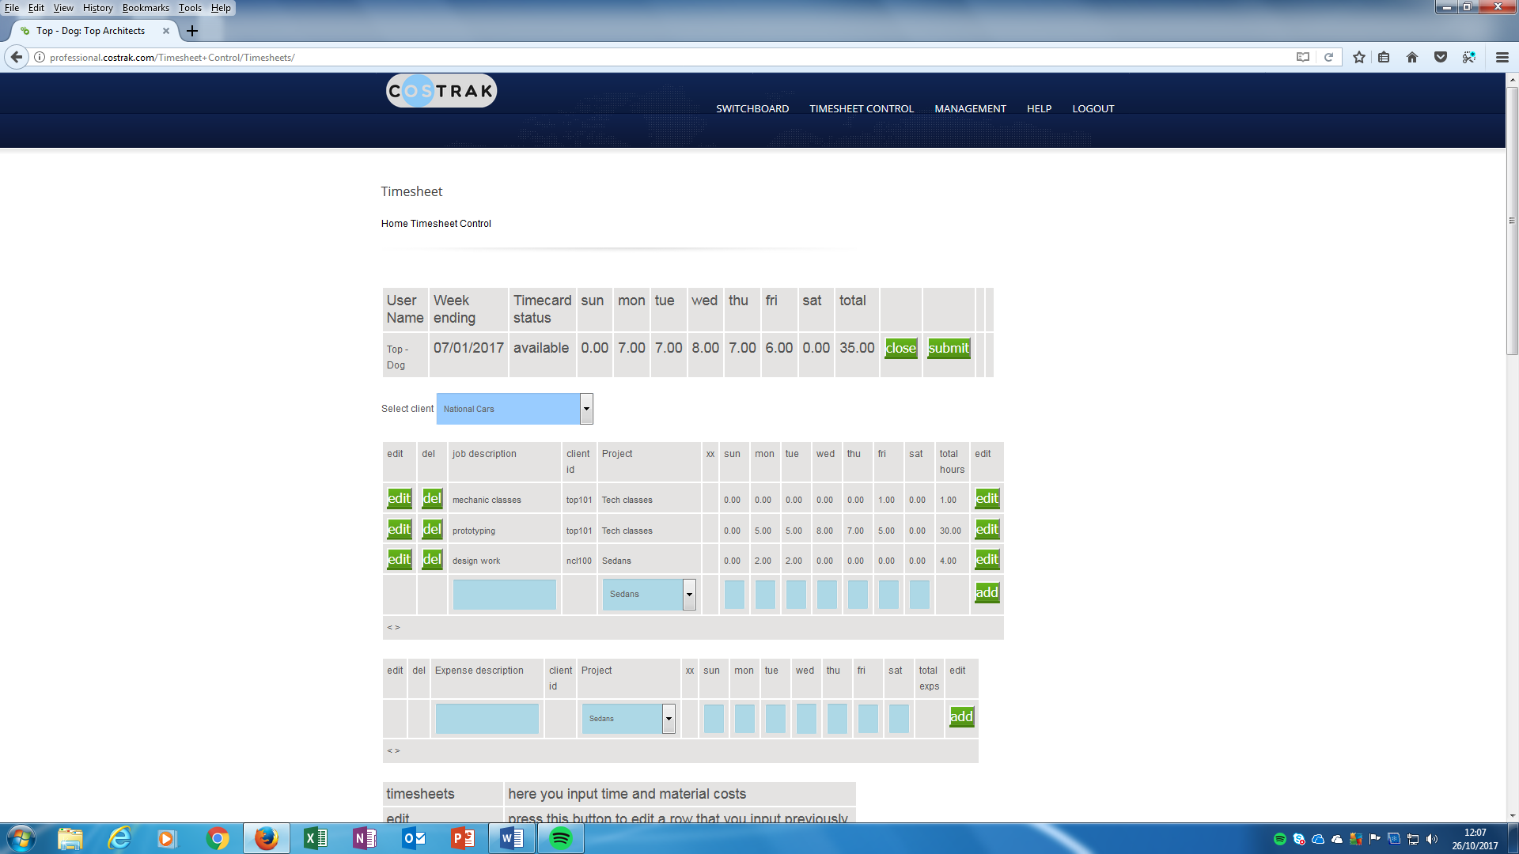Open the bookmarks list icon
The image size is (1519, 854).
pos(1384,57)
